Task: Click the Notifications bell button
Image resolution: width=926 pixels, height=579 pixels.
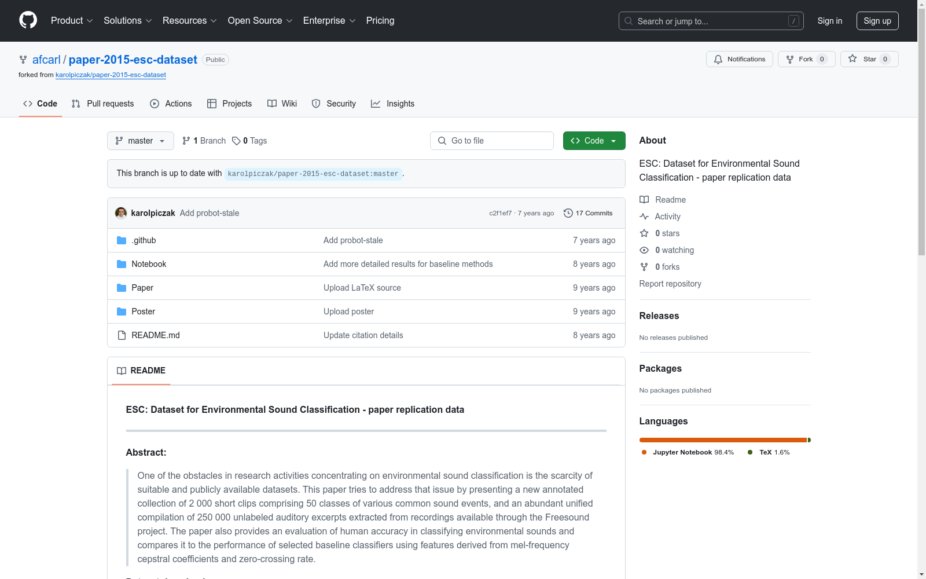Action: 739,59
